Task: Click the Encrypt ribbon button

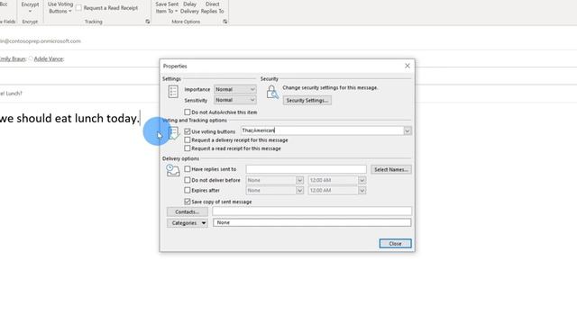Action: 30,7
